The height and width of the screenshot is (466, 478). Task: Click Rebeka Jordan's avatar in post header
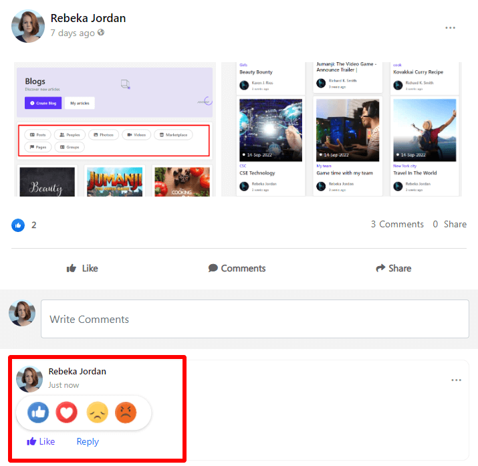click(28, 25)
